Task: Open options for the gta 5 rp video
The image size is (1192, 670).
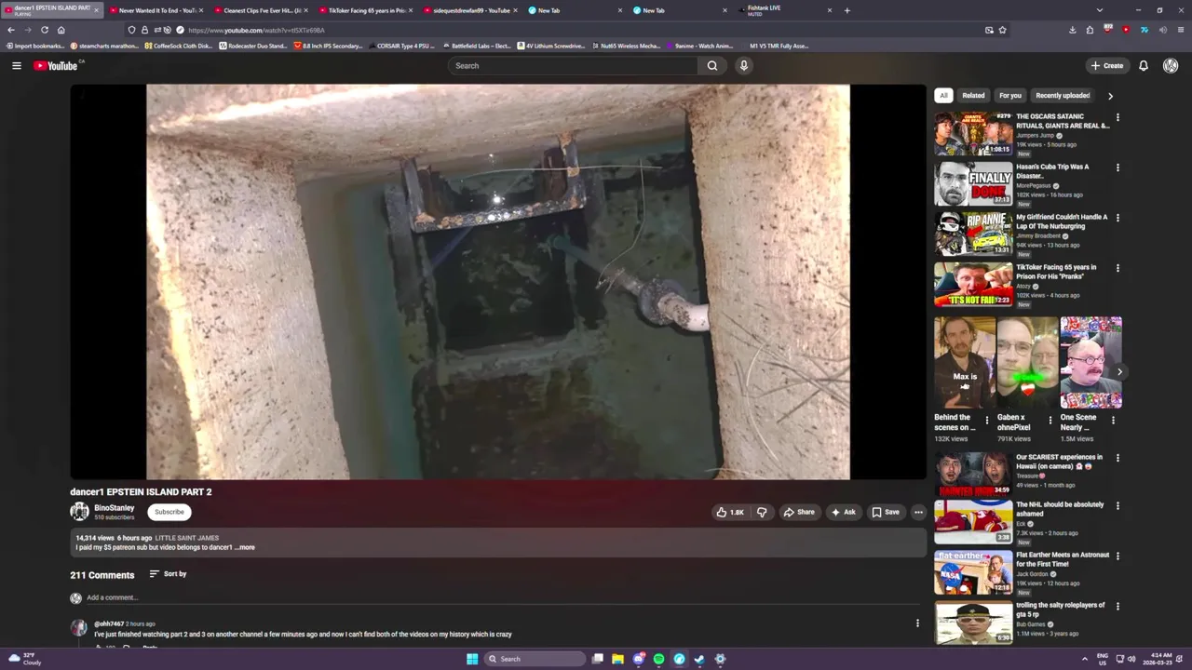Action: pos(1117,606)
